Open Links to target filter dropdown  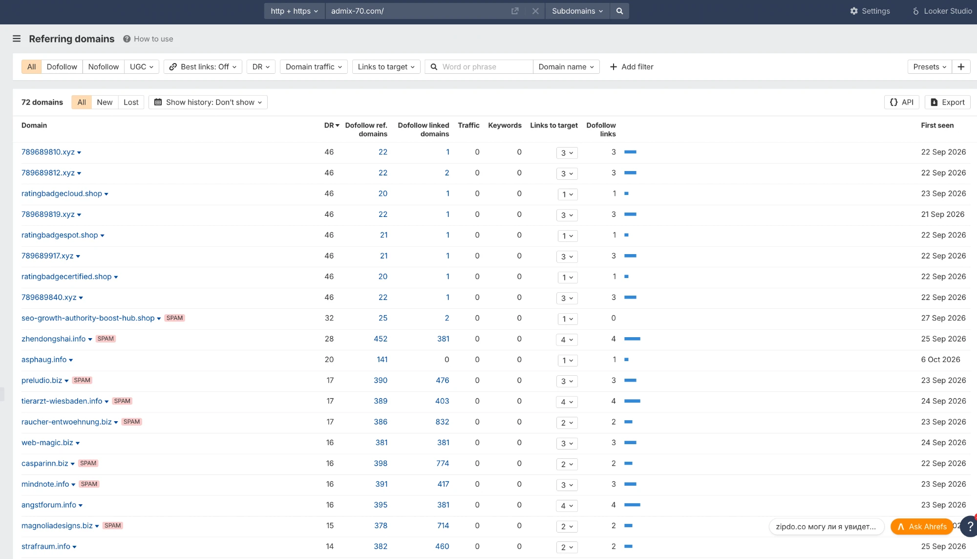[386, 67]
